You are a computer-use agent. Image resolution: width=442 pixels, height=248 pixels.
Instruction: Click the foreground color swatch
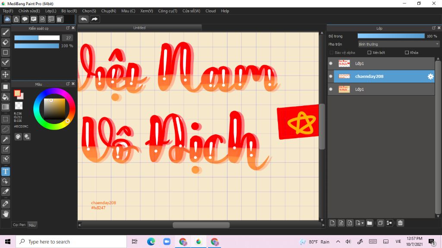tap(17, 93)
